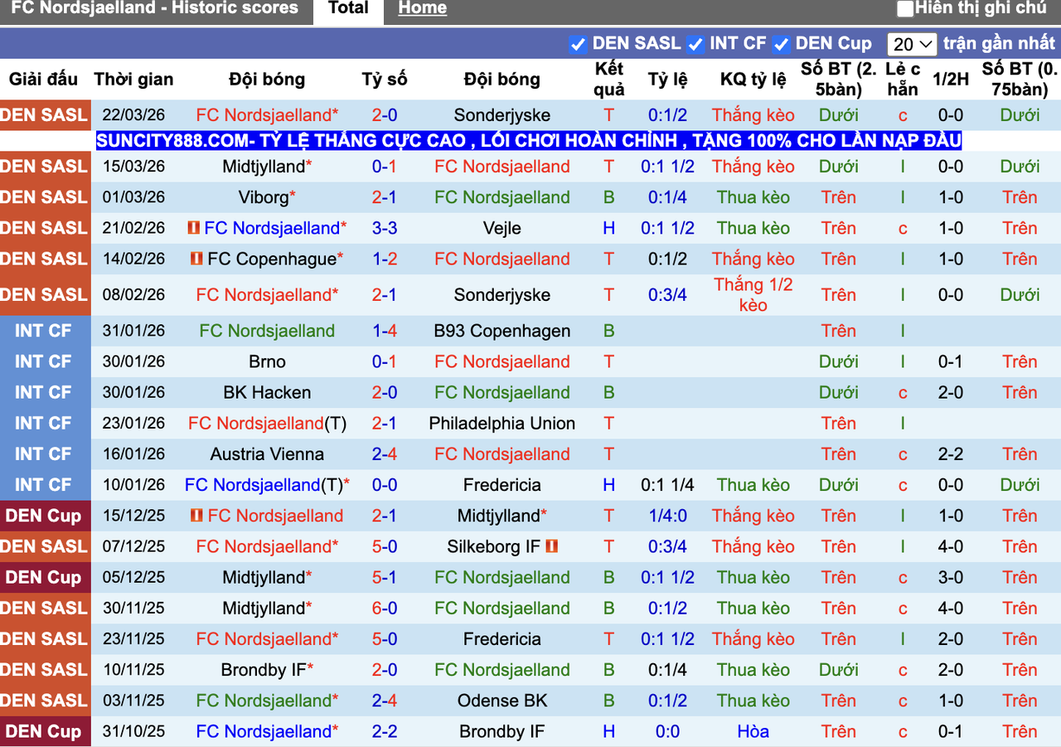Enable the Hiển thị ghi chú checkbox
1061x747 pixels.
coord(905,9)
